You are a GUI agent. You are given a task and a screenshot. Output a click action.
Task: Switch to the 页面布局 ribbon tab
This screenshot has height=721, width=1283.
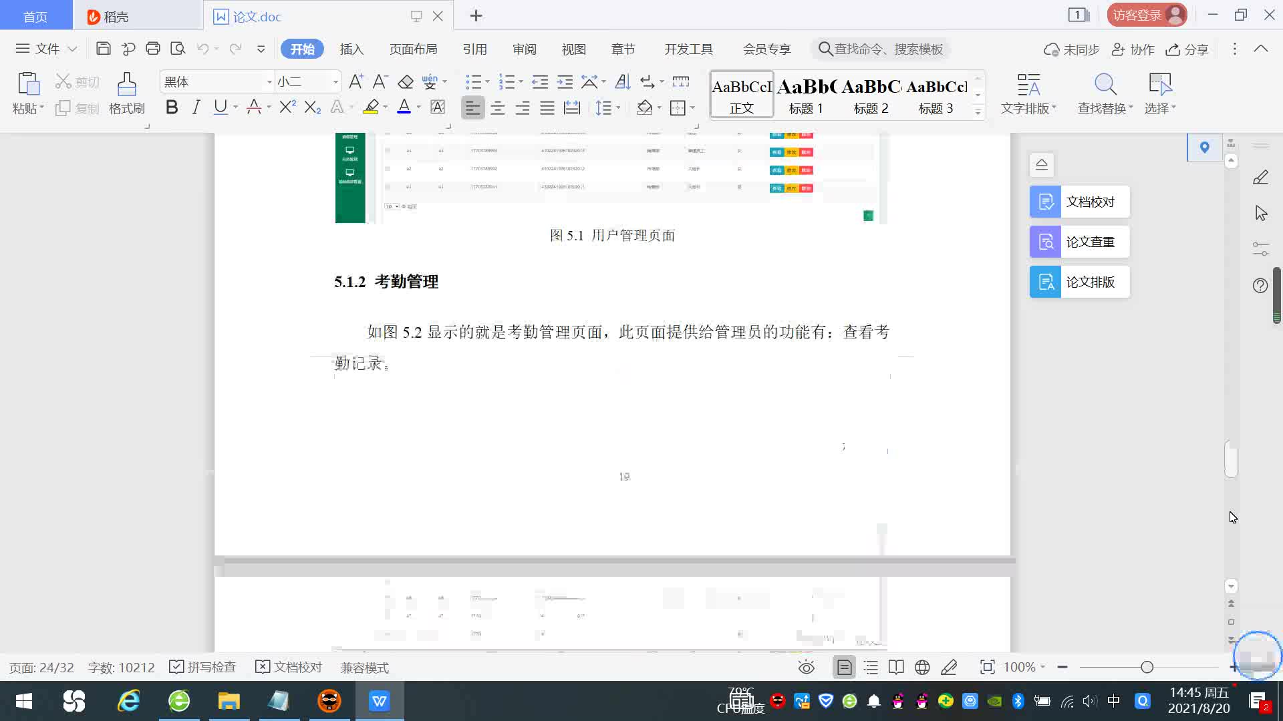coord(413,49)
